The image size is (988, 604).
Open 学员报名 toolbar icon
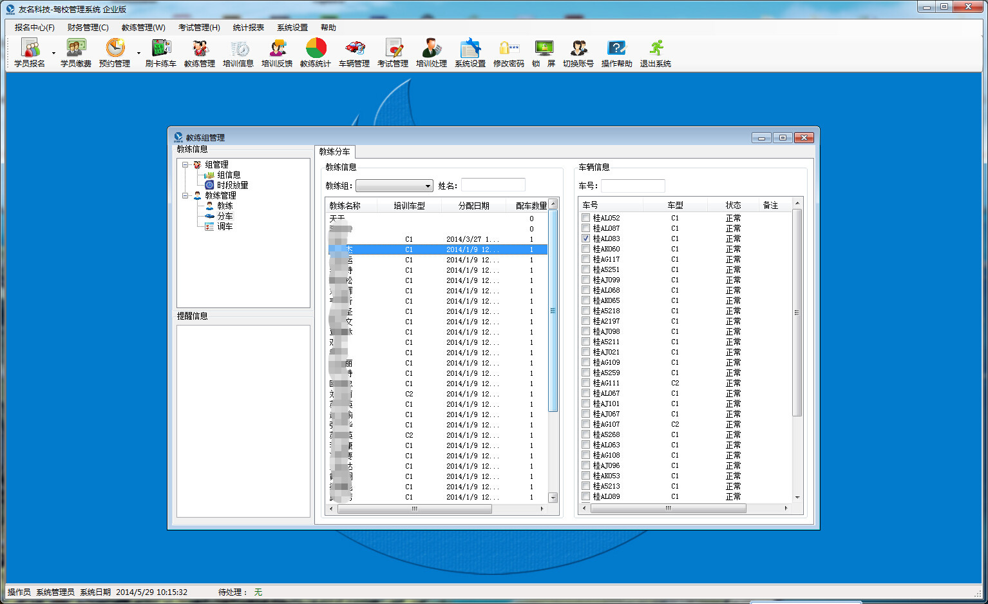coord(30,53)
